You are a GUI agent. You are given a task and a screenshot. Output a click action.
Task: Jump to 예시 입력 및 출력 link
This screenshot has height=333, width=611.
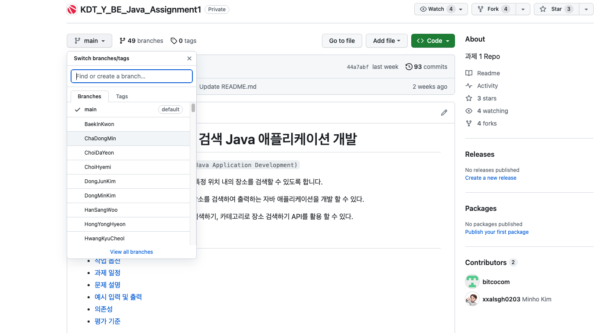click(118, 297)
